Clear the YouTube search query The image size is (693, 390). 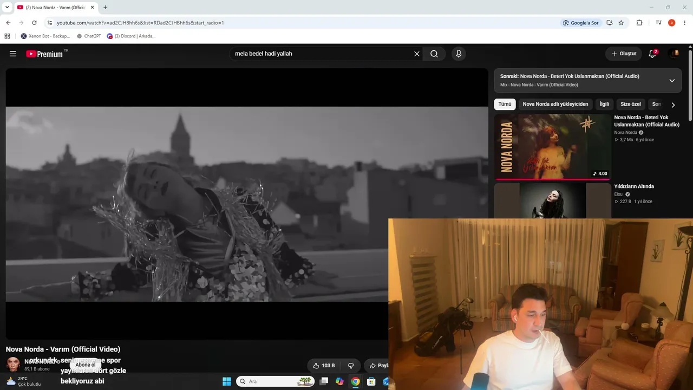pyautogui.click(x=417, y=54)
